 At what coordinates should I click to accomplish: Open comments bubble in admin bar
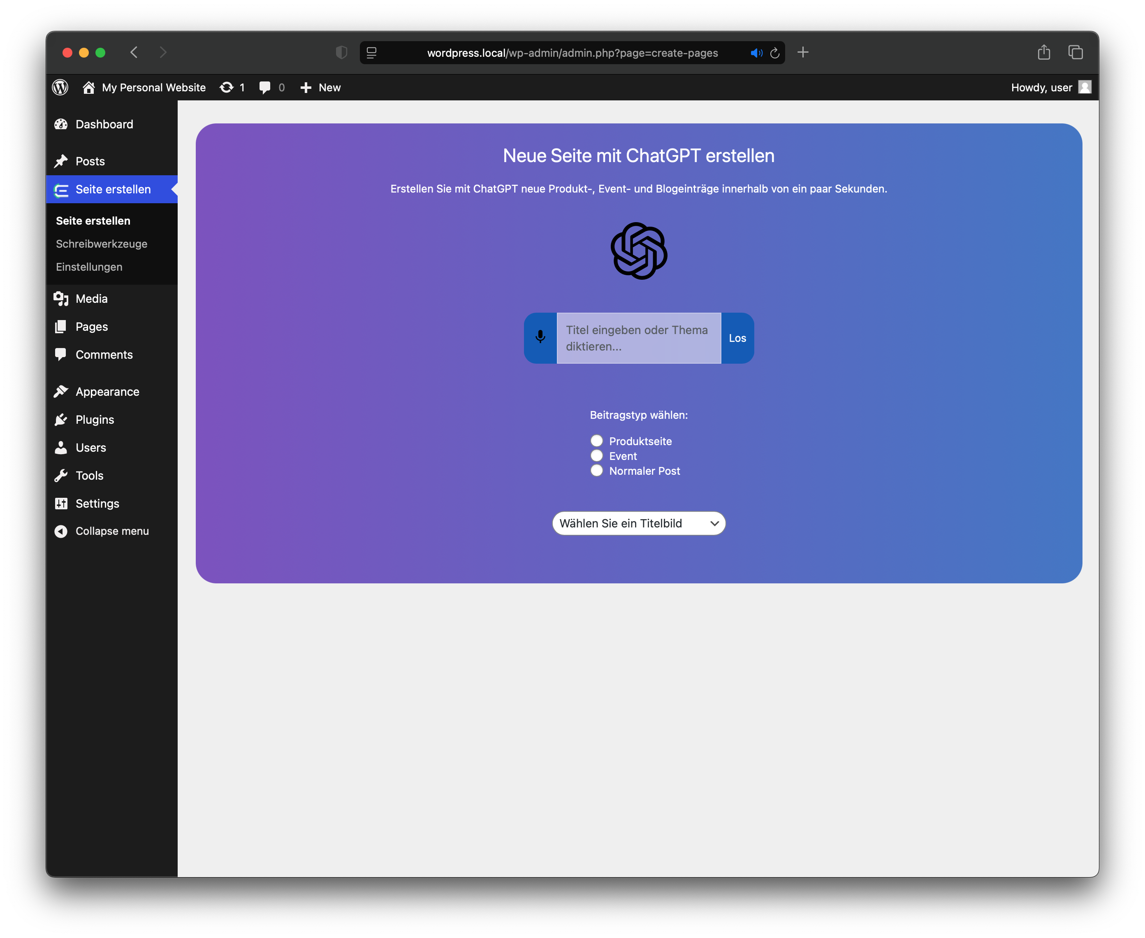[x=265, y=88]
